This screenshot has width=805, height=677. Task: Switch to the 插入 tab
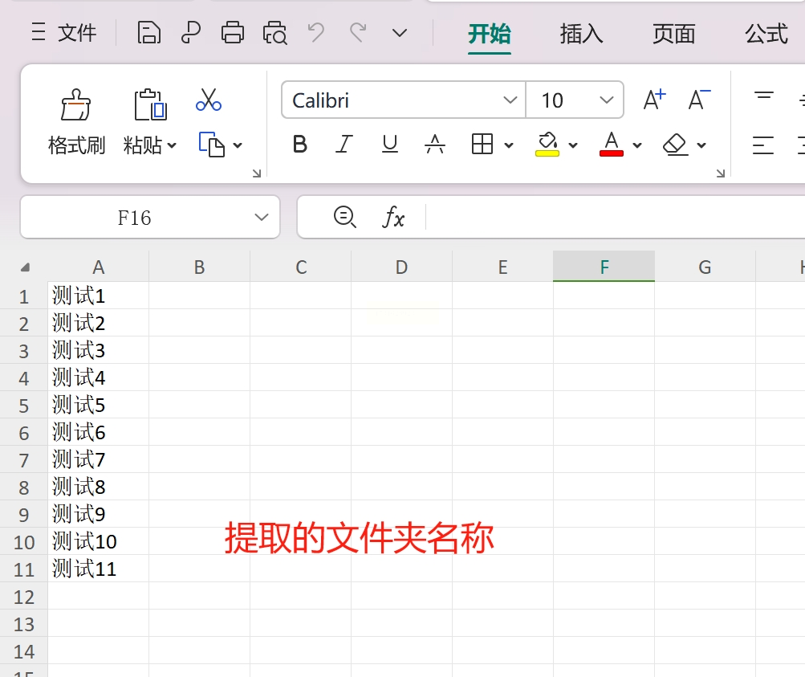click(x=581, y=35)
